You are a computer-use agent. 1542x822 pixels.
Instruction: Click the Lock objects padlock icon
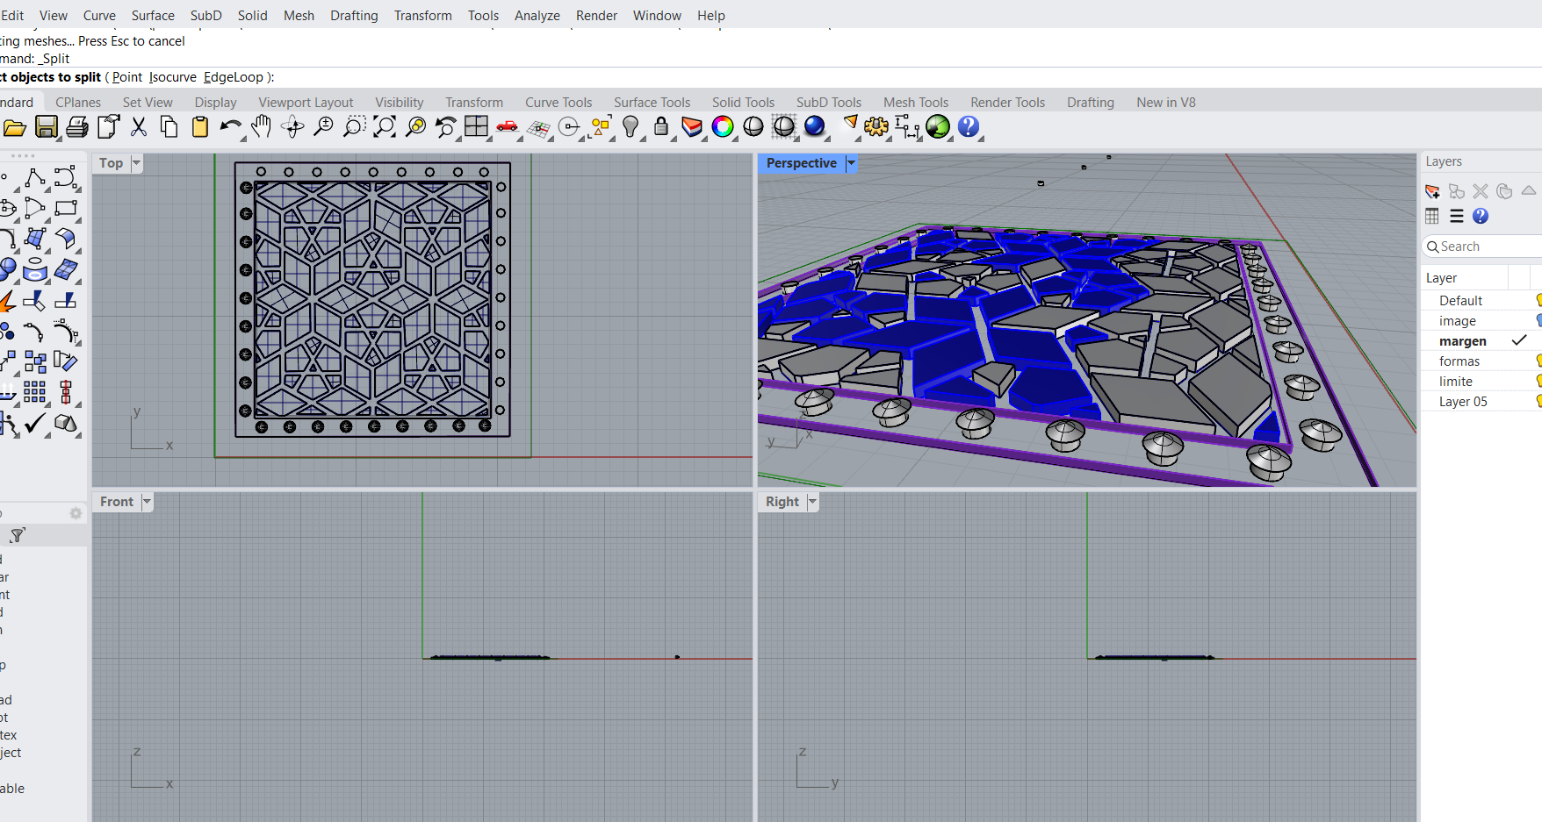pos(660,127)
